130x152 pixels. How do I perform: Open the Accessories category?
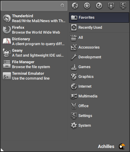[99, 47]
